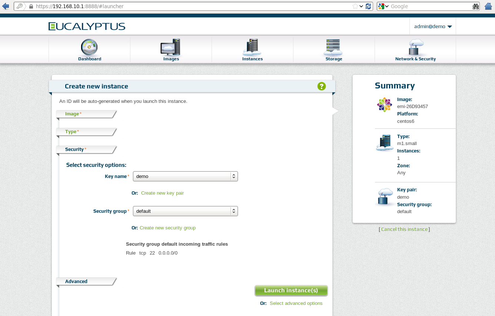Click the Summary heading

click(395, 85)
